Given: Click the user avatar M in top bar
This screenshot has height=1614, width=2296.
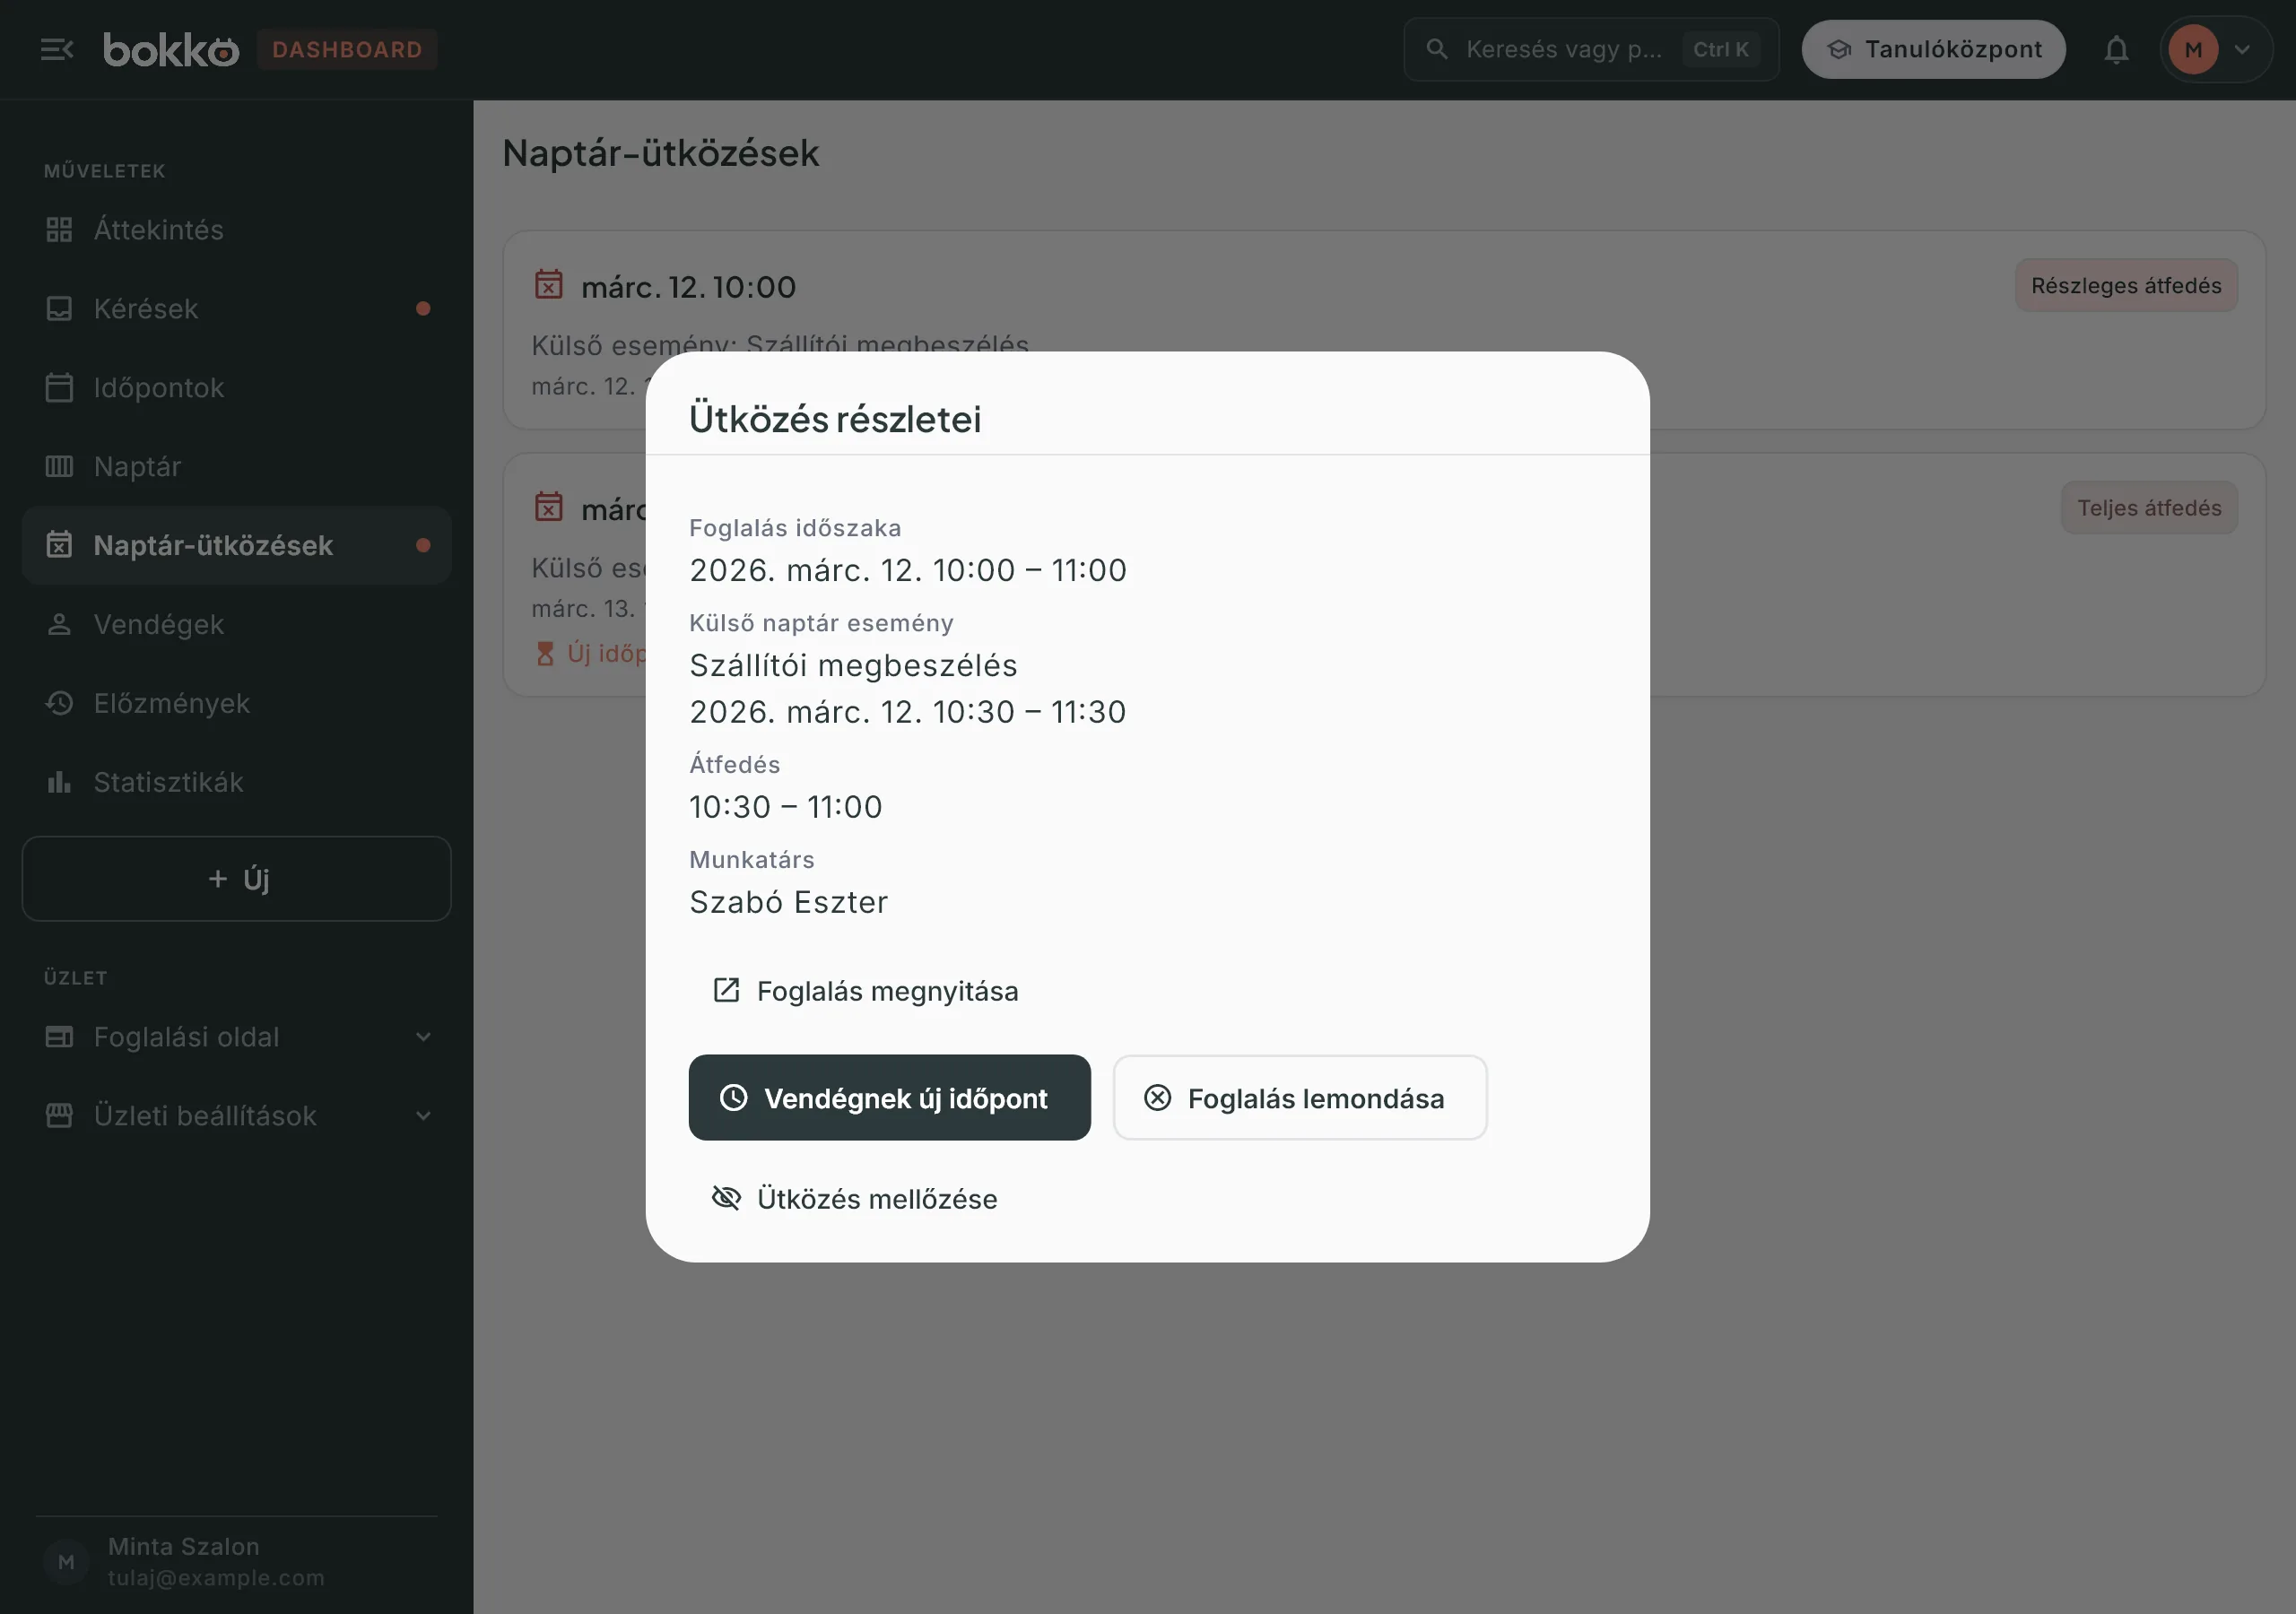Looking at the screenshot, I should (x=2193, y=49).
